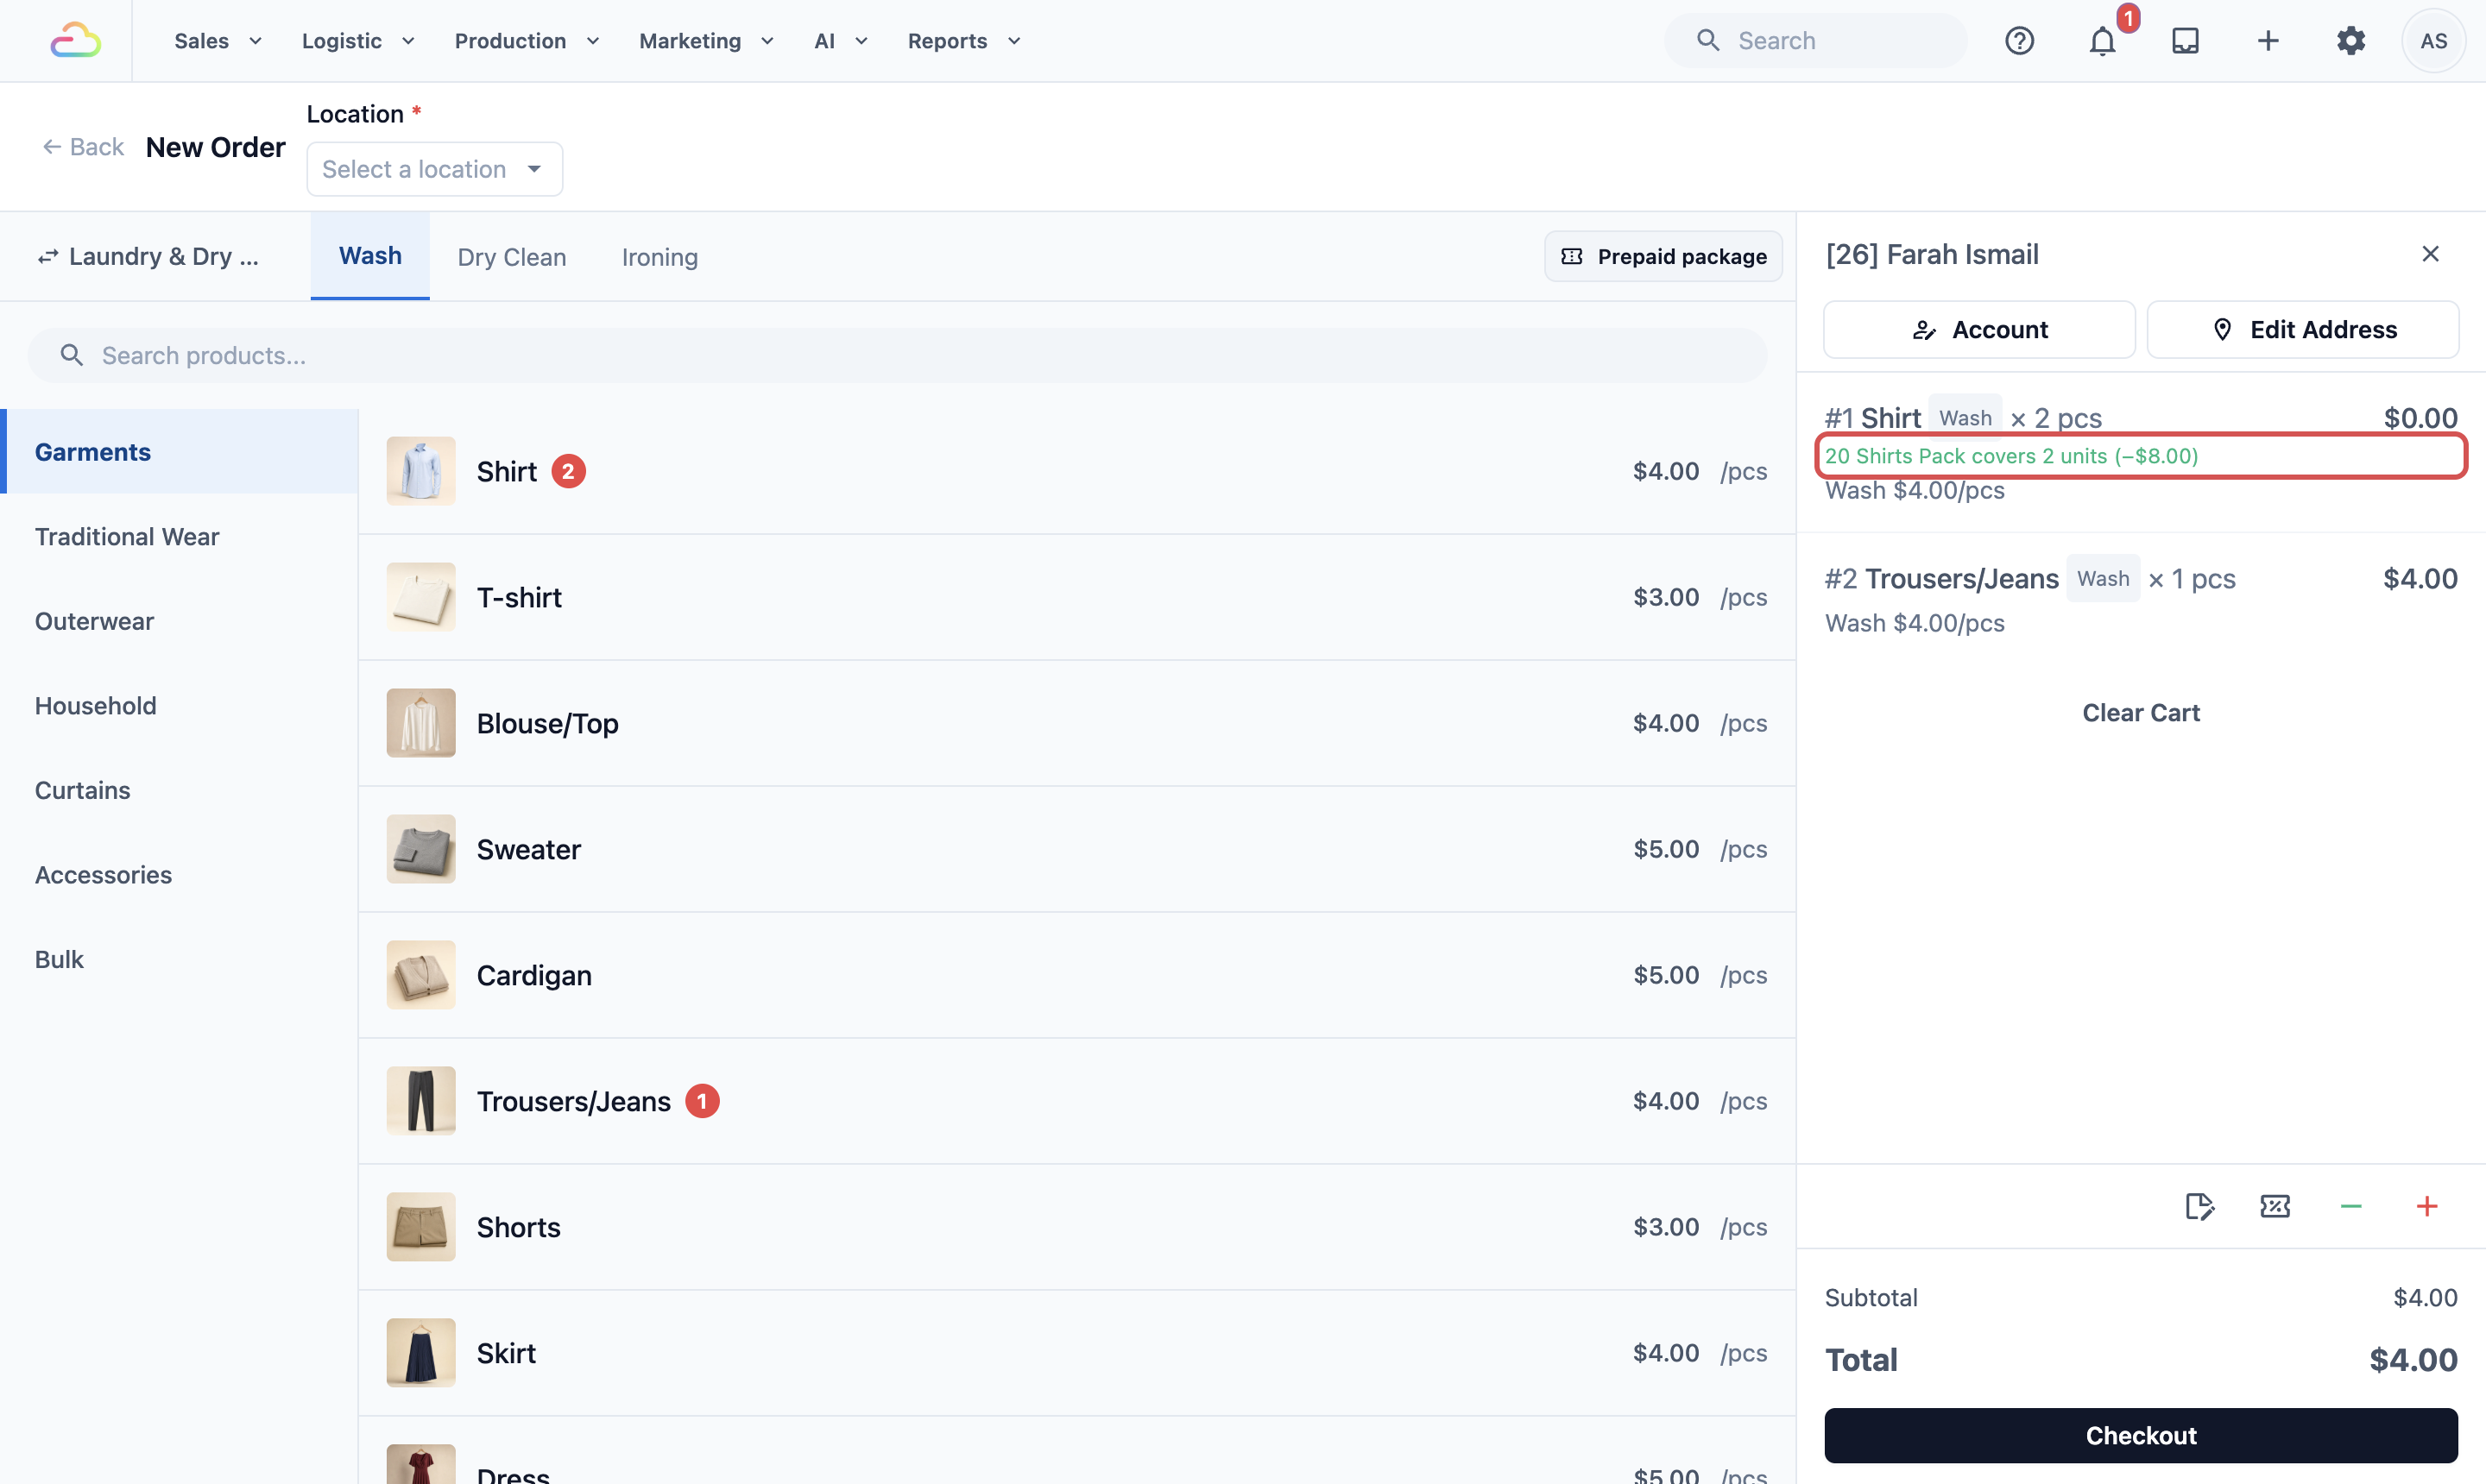
Task: Click the Prepaid package button
Action: click(1663, 256)
